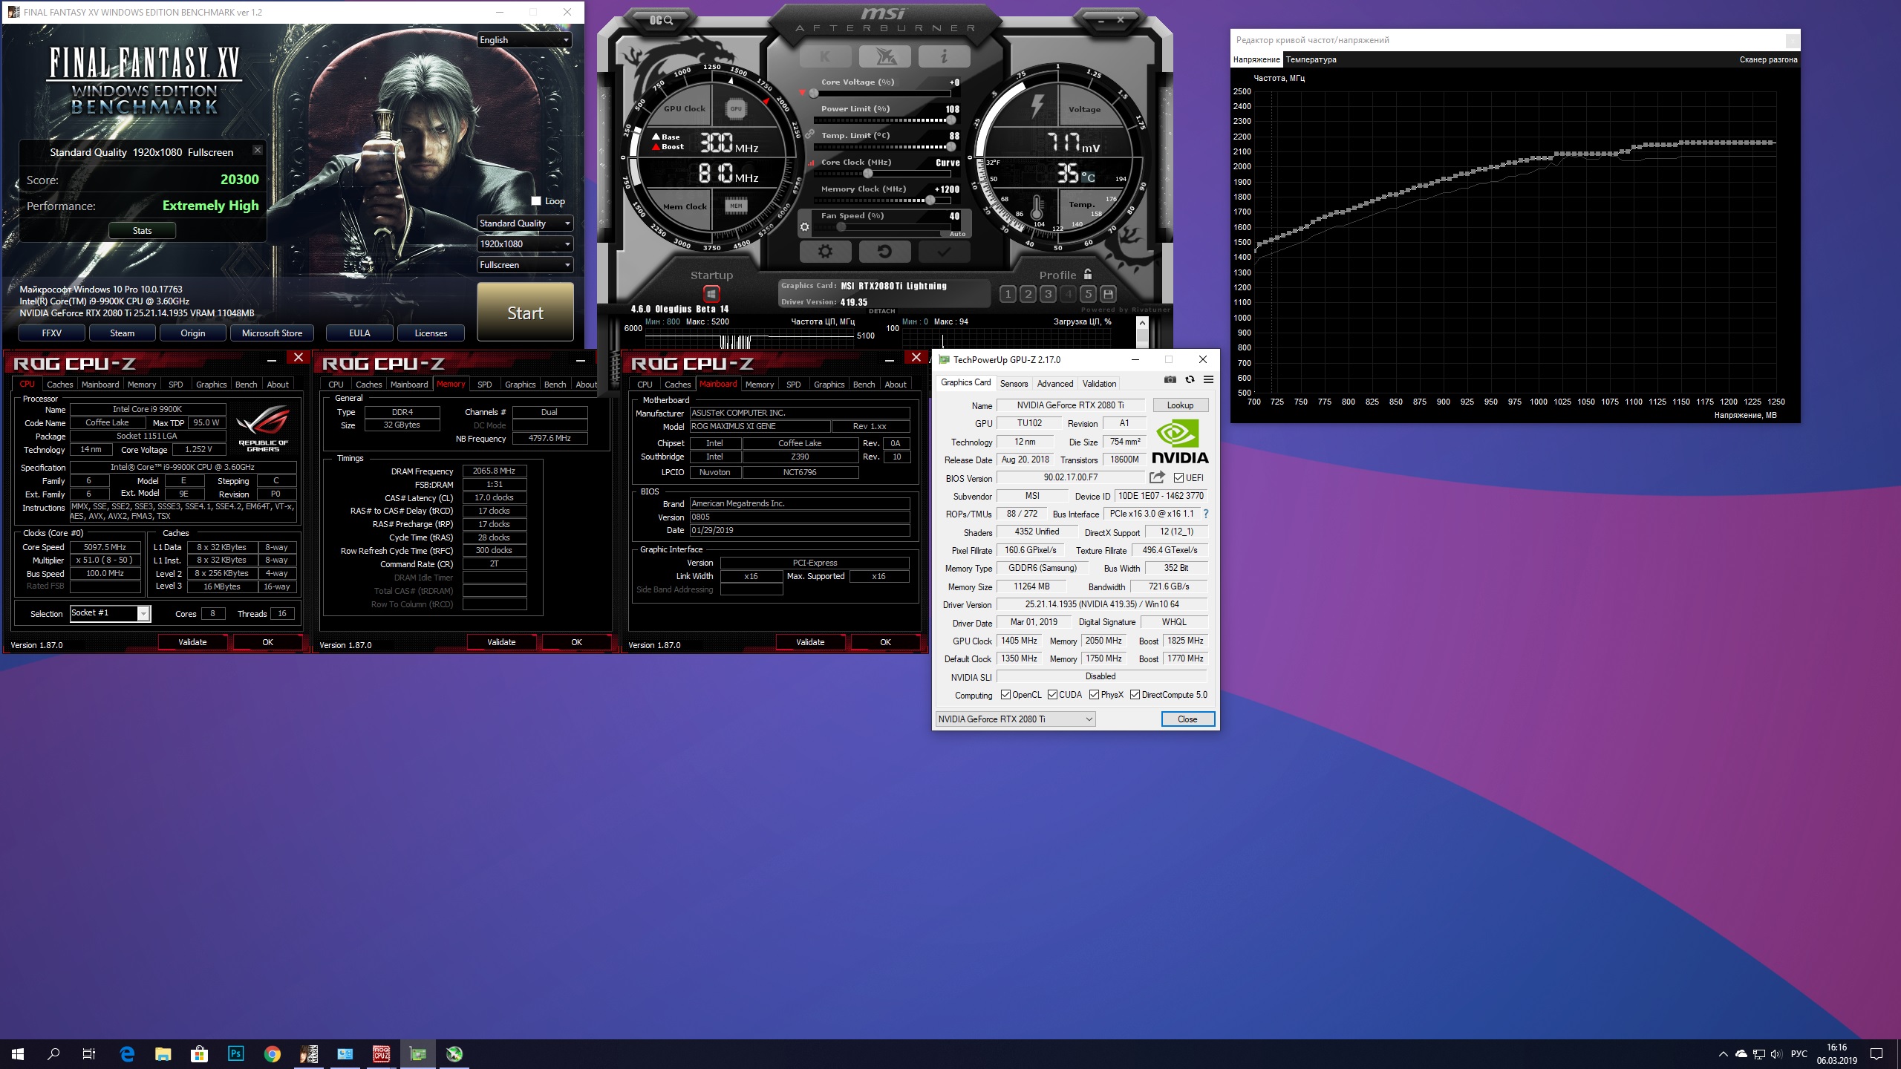The image size is (1901, 1069).
Task: Open Caches tab in first CPU-Z window
Action: click(x=59, y=385)
